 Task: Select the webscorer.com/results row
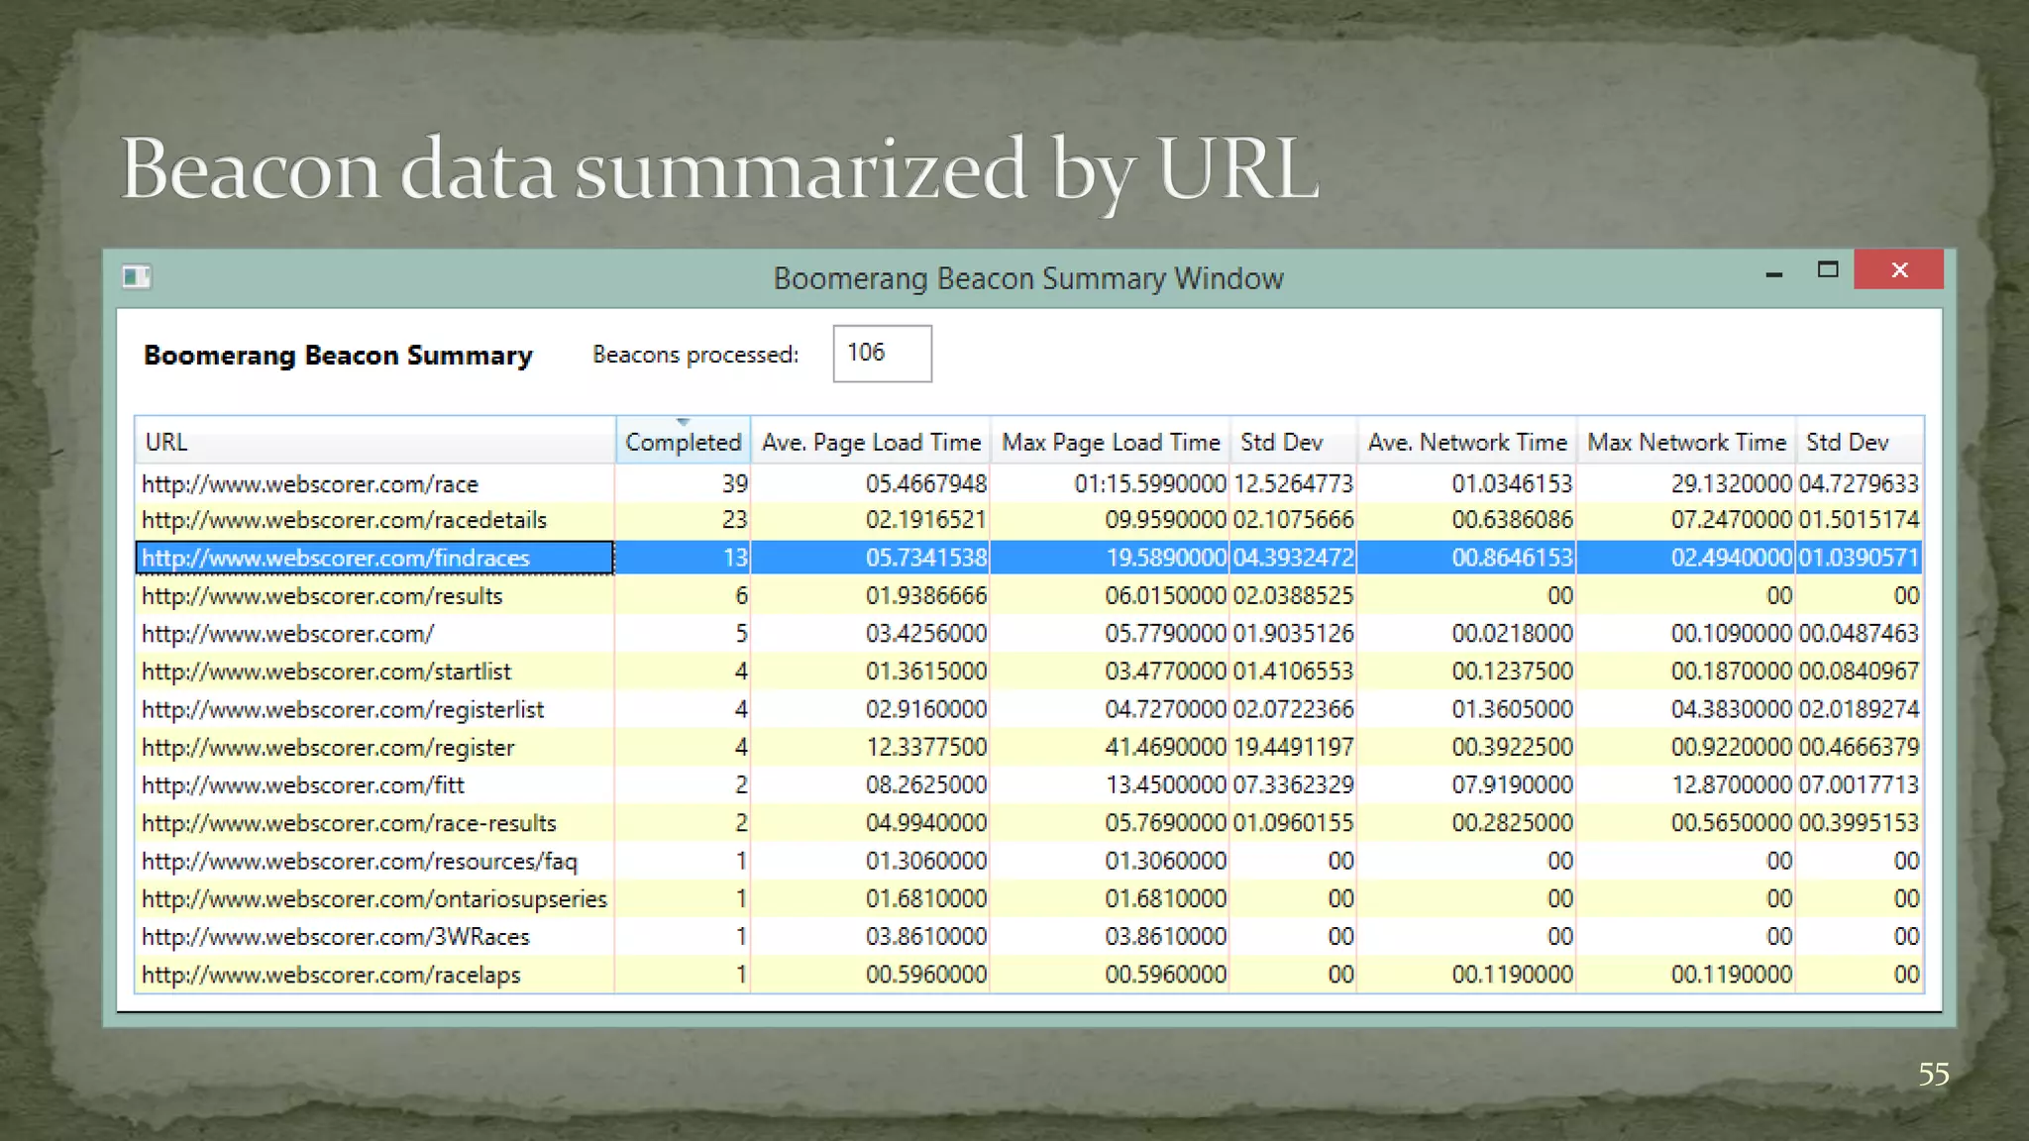pos(322,596)
